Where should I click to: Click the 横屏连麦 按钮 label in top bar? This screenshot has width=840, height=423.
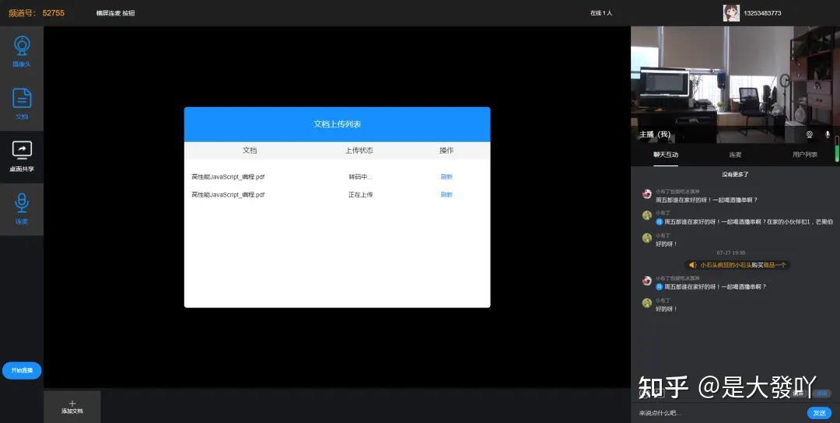(116, 13)
